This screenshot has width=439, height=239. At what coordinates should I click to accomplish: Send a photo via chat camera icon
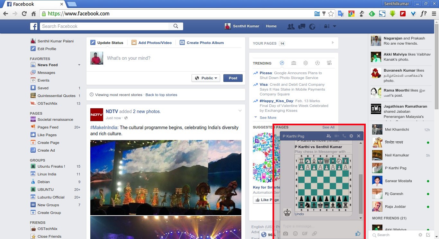[285, 234]
